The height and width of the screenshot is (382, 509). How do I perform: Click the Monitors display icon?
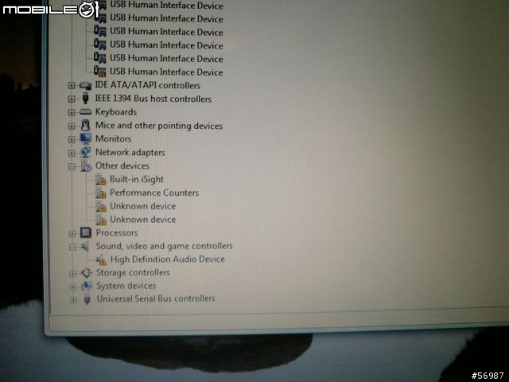point(86,138)
